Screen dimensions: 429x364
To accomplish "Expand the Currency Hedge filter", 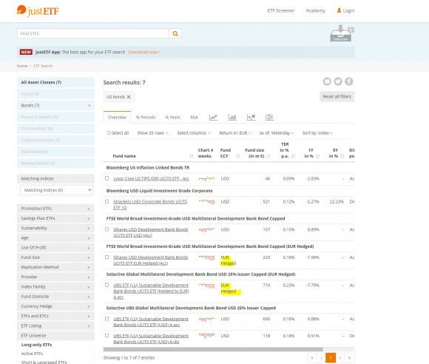I will pos(55,306).
